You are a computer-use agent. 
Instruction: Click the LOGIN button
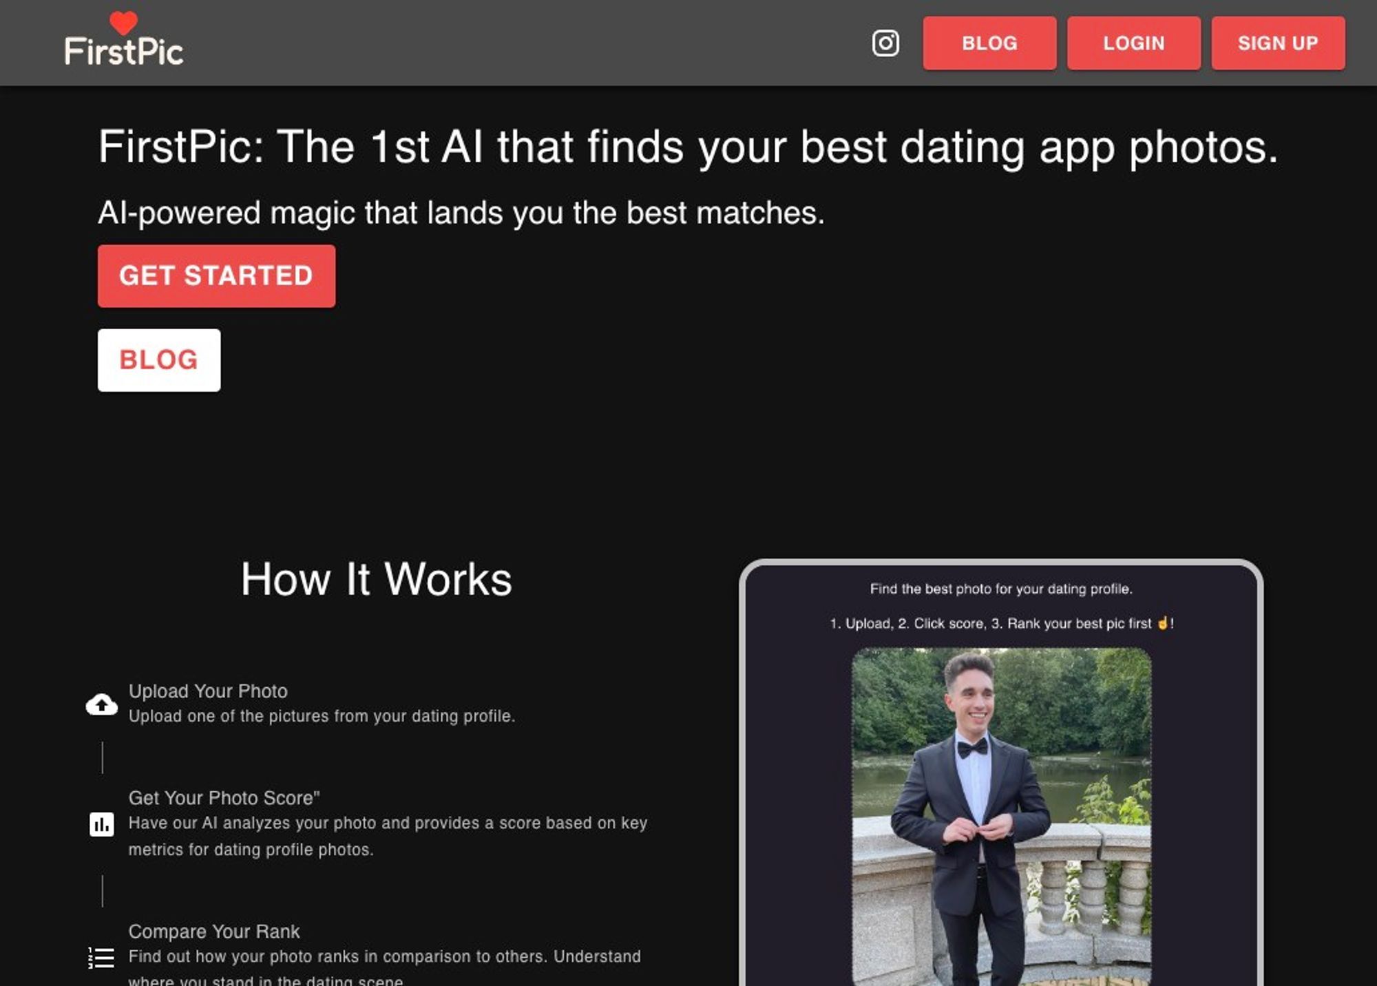[1134, 43]
